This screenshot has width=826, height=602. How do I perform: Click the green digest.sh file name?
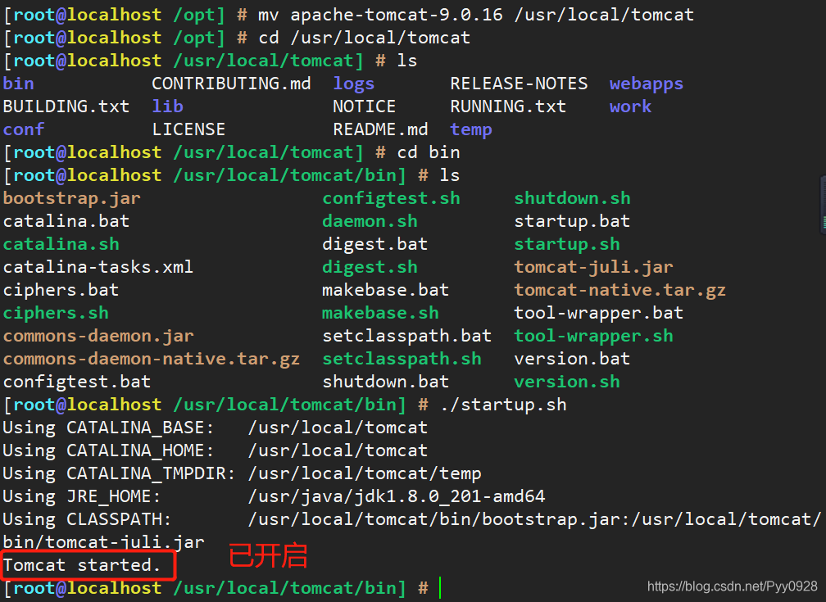point(370,268)
